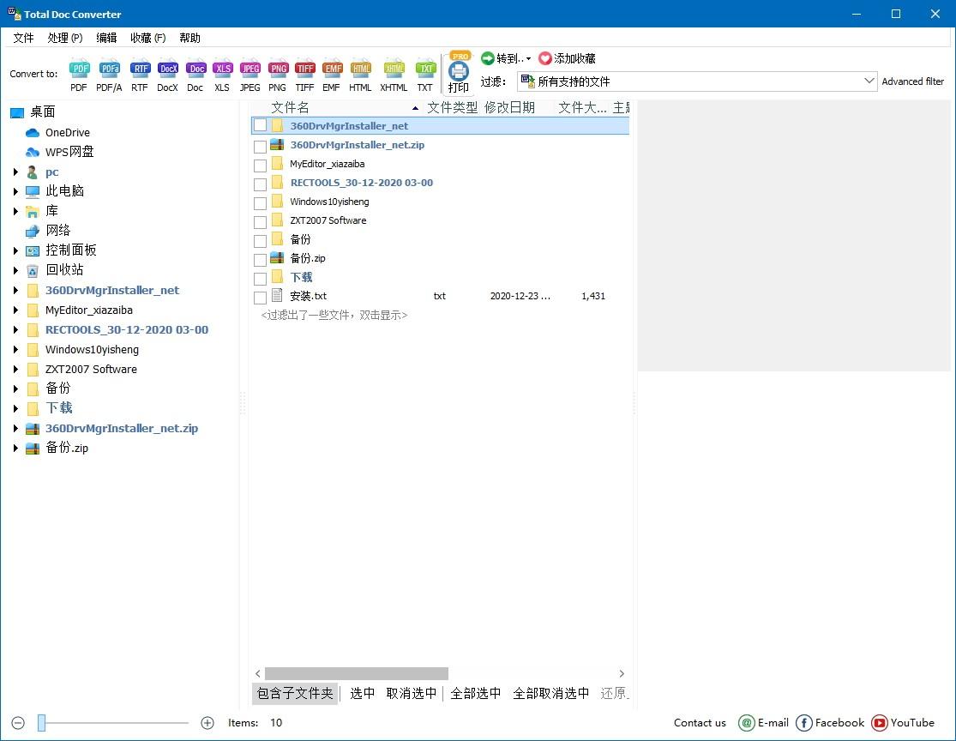Open 处理 (P) menu
The image size is (956, 741).
pos(65,38)
